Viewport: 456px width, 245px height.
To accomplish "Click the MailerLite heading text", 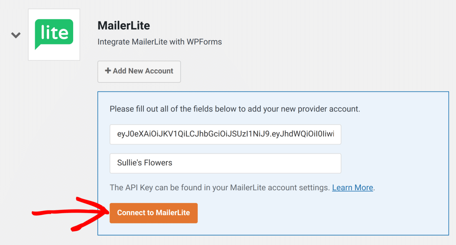I will pyautogui.click(x=123, y=25).
